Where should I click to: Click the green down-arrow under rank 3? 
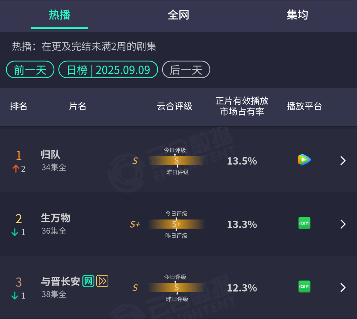pyautogui.click(x=15, y=295)
